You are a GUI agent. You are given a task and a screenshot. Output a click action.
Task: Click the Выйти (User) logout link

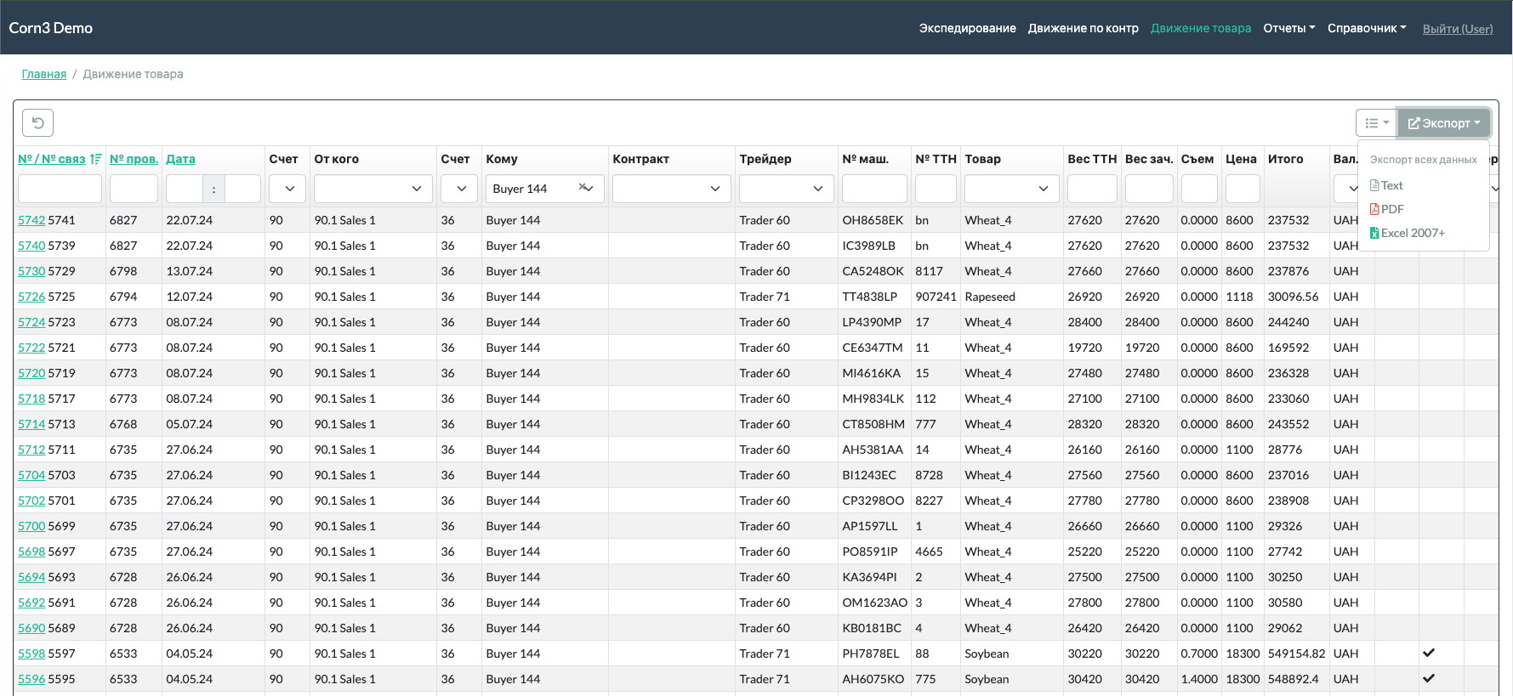(x=1457, y=29)
